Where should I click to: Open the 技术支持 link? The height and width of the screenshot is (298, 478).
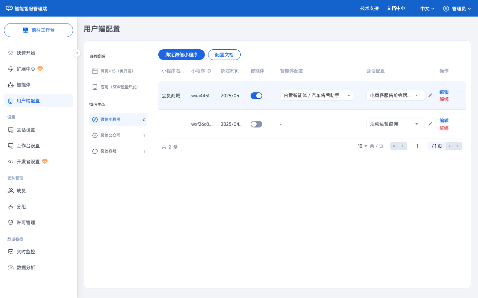(369, 8)
